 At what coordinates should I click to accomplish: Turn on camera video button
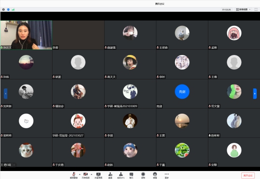click(x=85, y=175)
